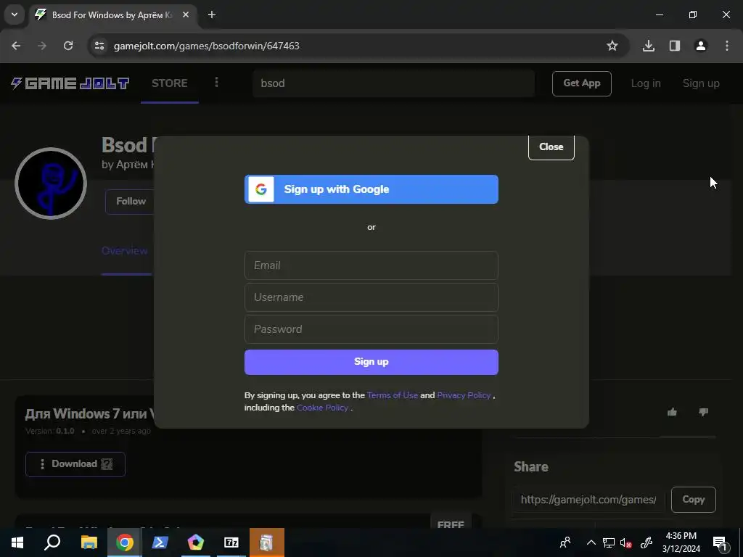Image resolution: width=743 pixels, height=557 pixels.
Task: Click the network icon in system tray
Action: click(609, 542)
